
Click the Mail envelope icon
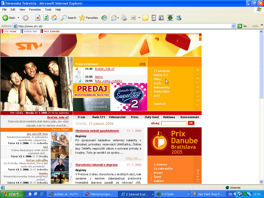[x=114, y=18]
